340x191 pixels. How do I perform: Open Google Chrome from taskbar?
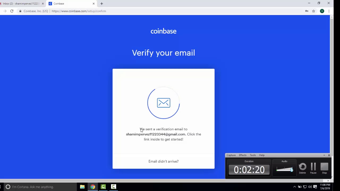pyautogui.click(x=93, y=187)
